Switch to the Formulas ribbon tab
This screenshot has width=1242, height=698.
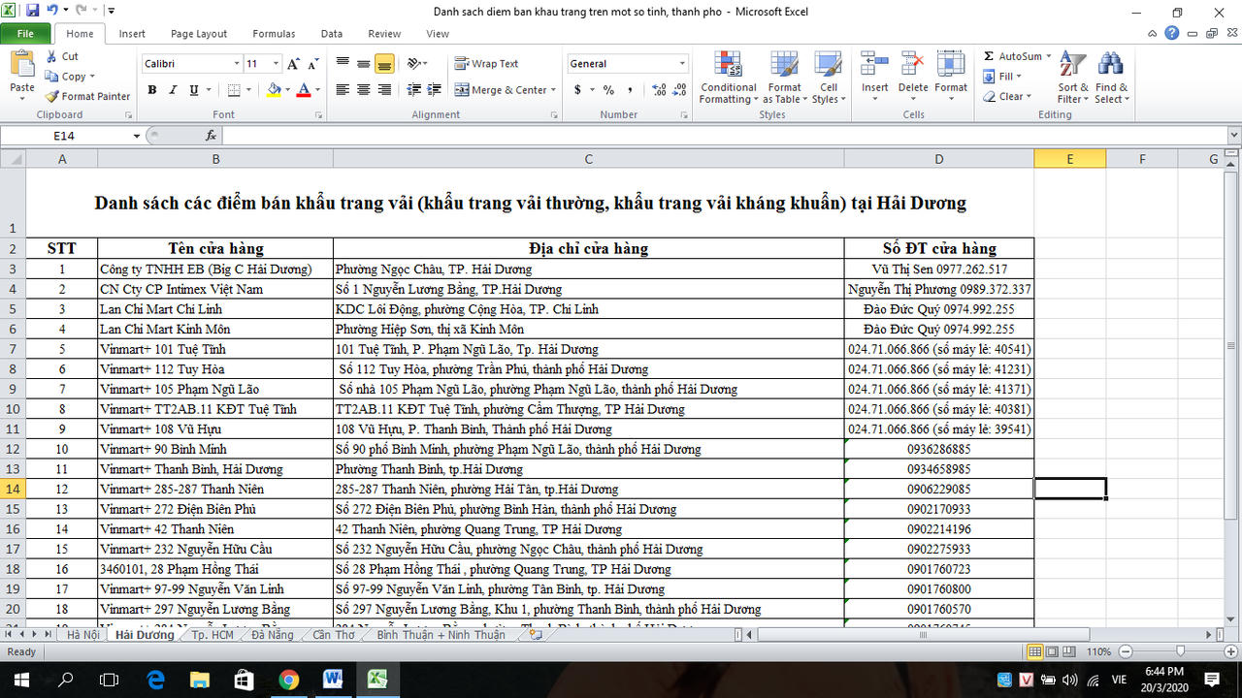coord(274,34)
